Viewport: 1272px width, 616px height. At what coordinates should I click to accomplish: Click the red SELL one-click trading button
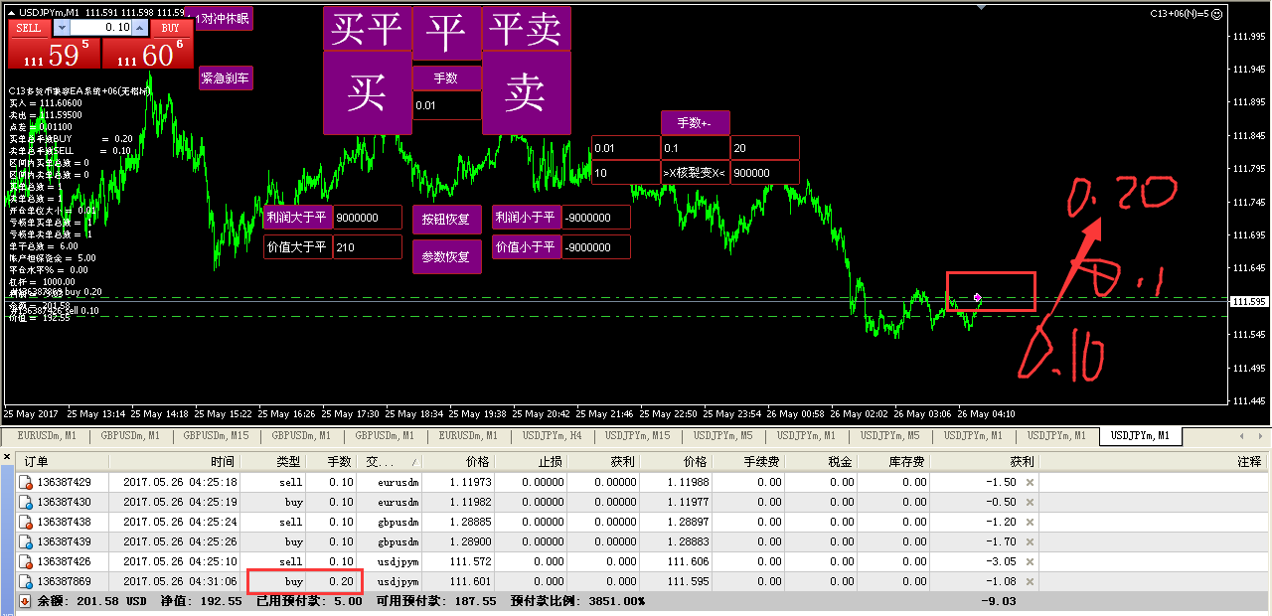[29, 28]
